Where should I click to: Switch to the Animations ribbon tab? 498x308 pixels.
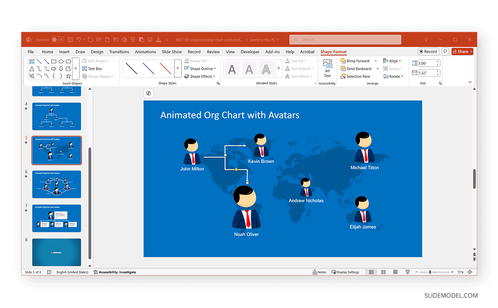click(145, 51)
